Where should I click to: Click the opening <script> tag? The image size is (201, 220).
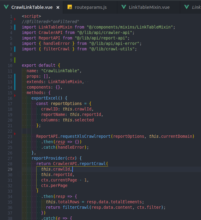click(31, 16)
